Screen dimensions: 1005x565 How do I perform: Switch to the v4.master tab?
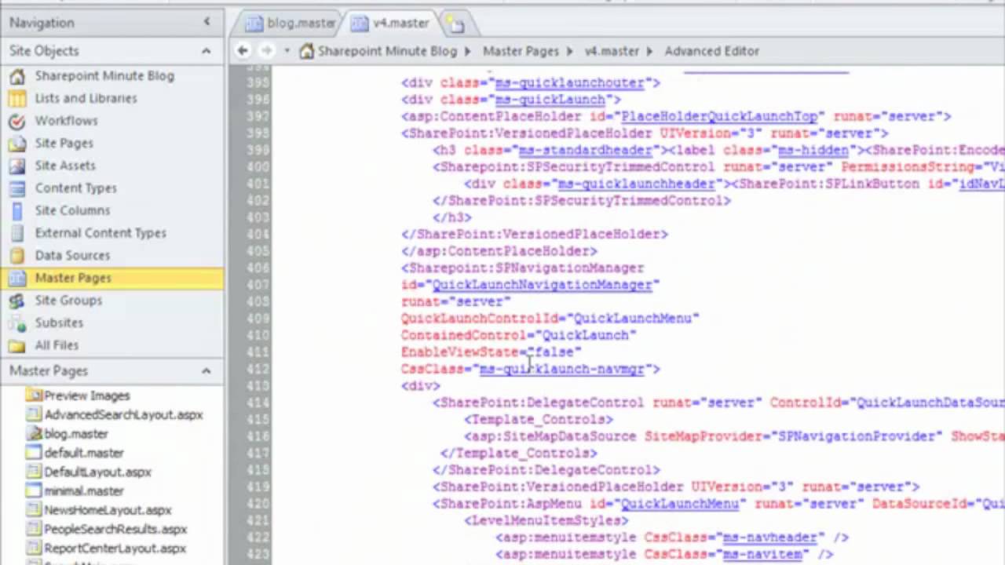[391, 24]
